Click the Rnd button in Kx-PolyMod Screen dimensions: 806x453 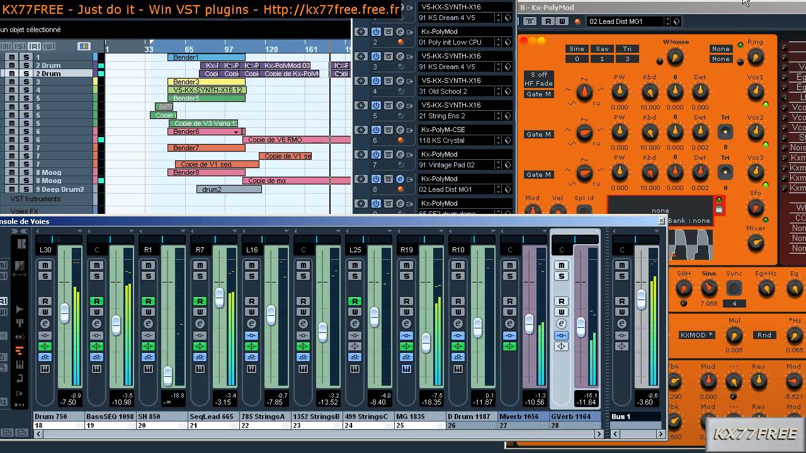click(764, 335)
